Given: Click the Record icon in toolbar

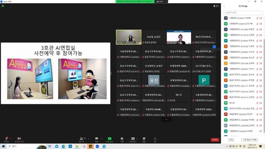Looking at the screenshot, I should tap(122, 139).
